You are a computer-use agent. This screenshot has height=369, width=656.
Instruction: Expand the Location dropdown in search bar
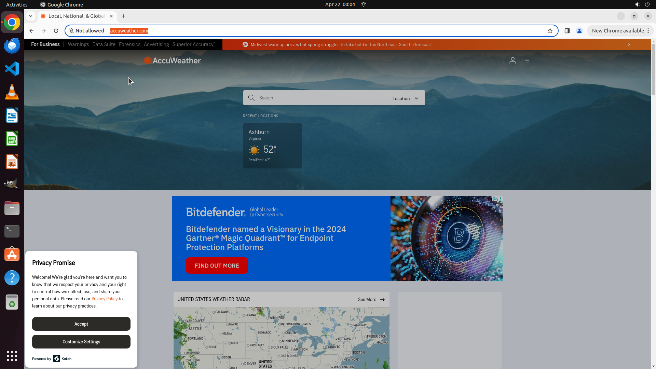405,98
